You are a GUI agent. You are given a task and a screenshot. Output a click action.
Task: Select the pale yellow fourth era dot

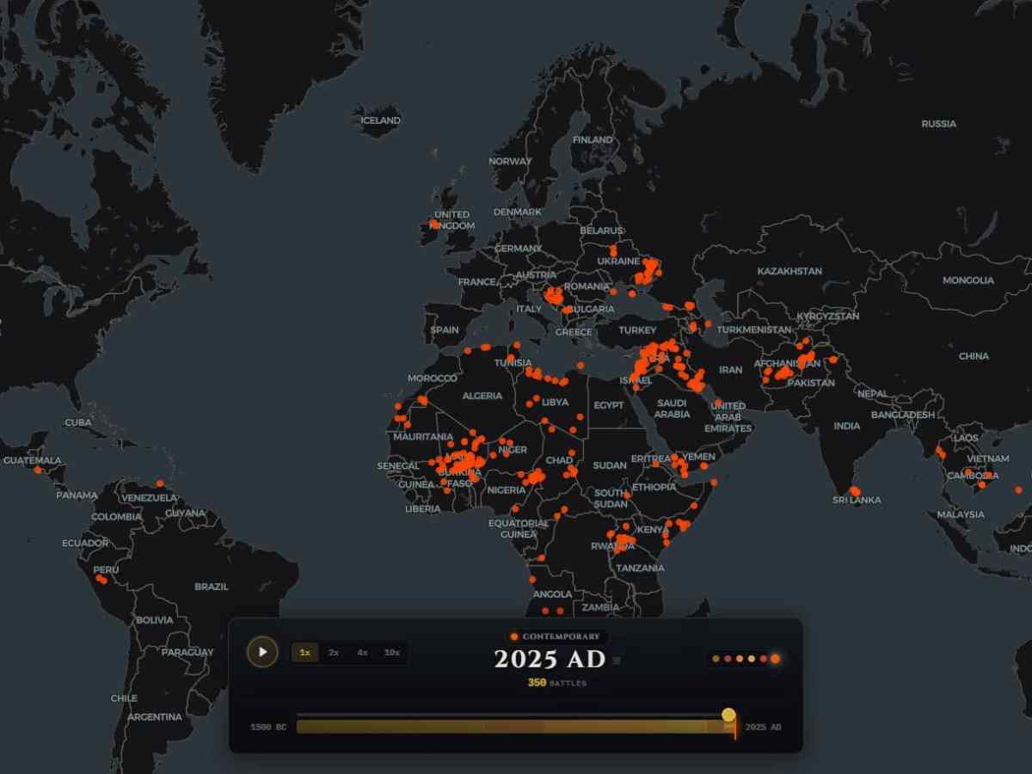pos(751,658)
